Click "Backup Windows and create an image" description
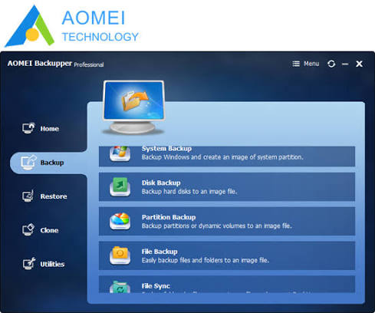 222,157
